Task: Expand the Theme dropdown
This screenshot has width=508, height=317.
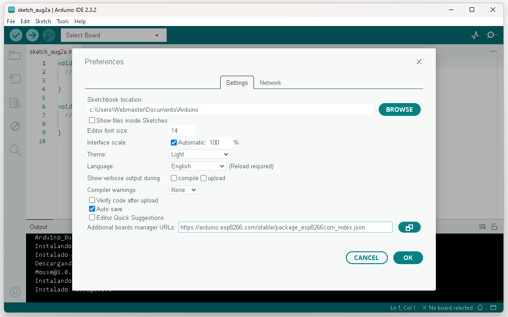Action: [x=200, y=155]
